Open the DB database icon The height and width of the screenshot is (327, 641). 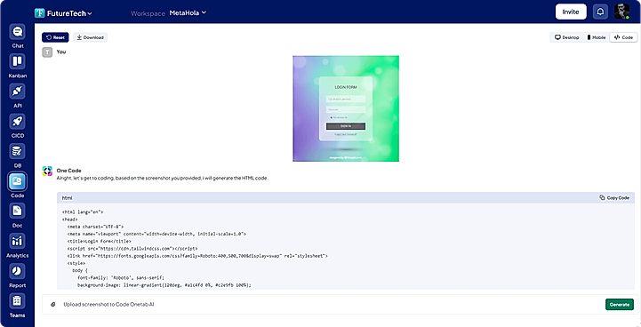[17, 151]
